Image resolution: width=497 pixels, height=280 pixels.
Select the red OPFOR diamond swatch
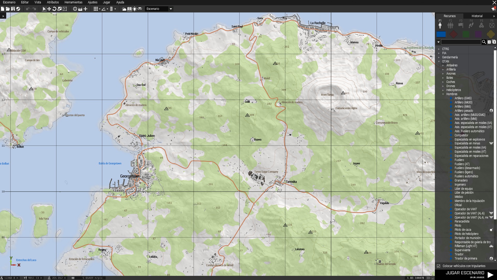tap(454, 34)
